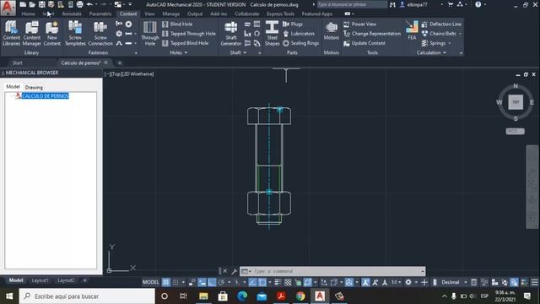Open the Content Manager
This screenshot has width=540, height=304.
[32, 33]
